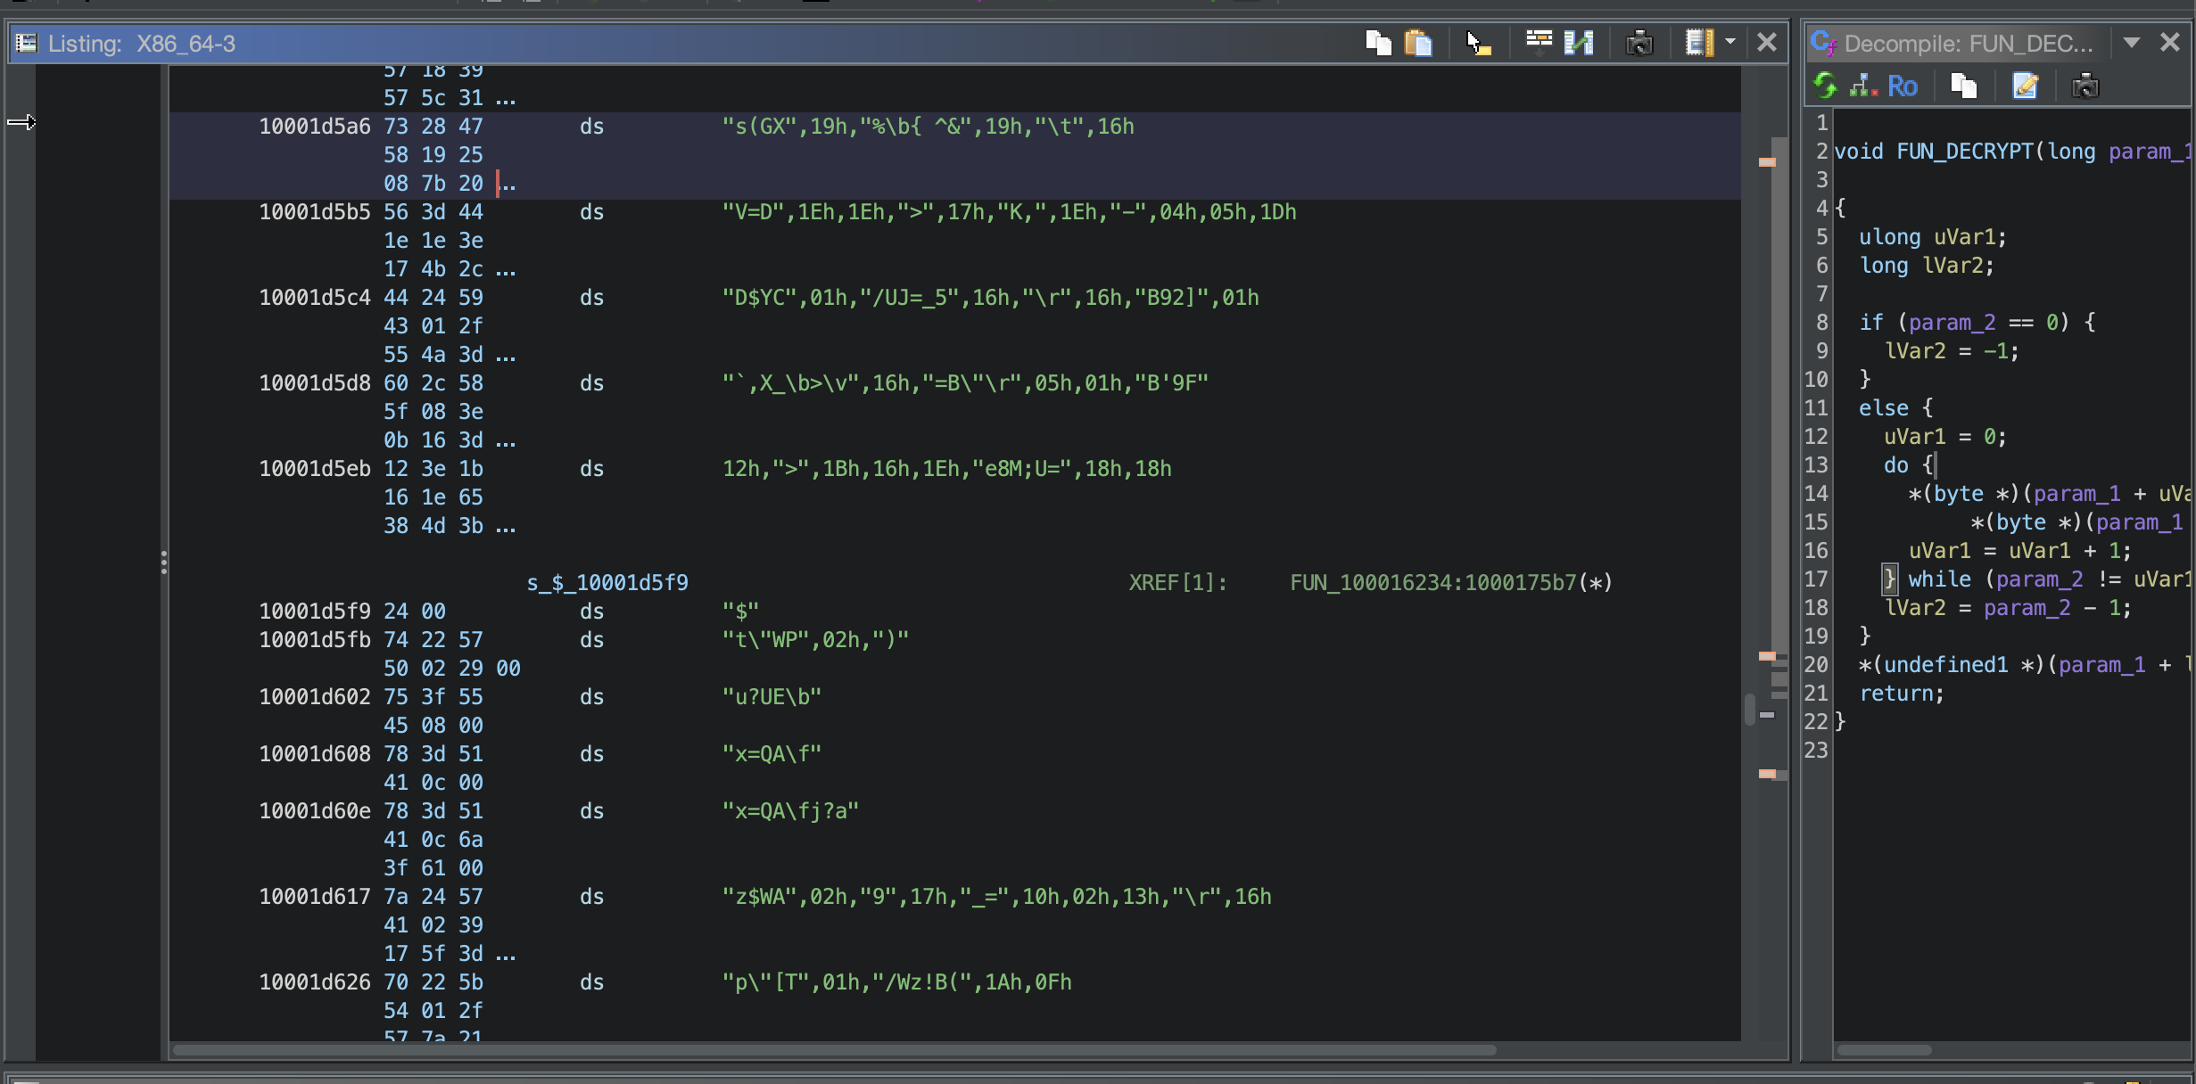Click the Paste icon in Listing toolbar
Viewport: 2196px width, 1084px height.
pos(1418,43)
